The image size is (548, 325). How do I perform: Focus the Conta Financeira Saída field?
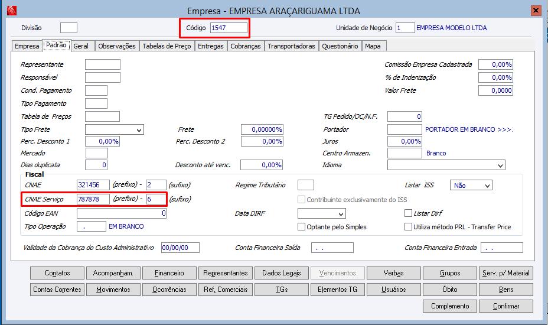[332, 248]
